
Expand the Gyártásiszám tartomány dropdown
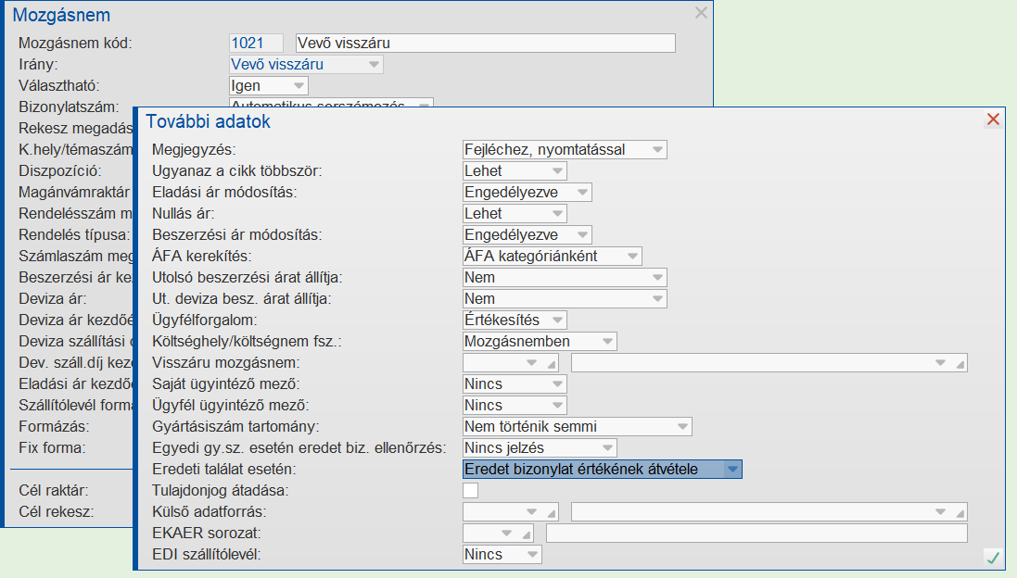[682, 427]
